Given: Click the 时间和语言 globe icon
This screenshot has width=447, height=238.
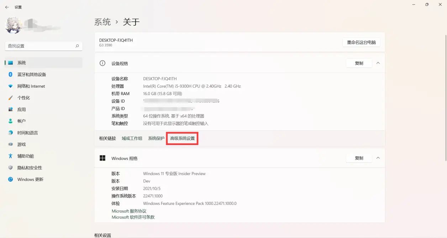Looking at the screenshot, I should (x=11, y=133).
